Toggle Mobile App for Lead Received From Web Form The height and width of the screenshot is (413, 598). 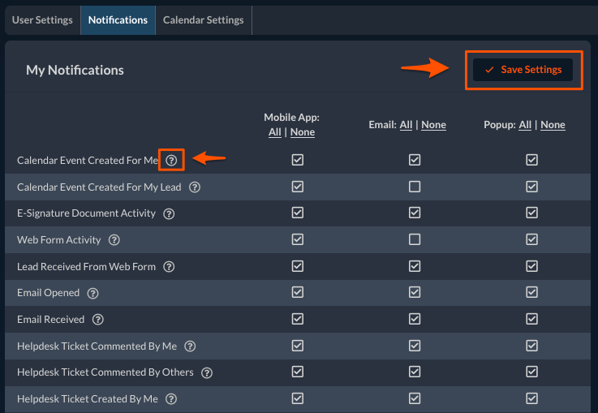pos(298,266)
